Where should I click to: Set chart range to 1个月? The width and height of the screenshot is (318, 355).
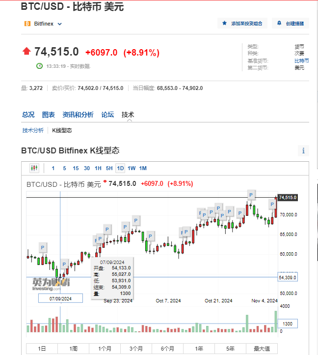pyautogui.click(x=105, y=349)
